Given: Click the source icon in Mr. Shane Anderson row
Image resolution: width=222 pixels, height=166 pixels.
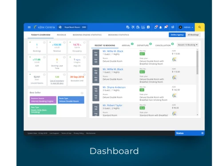Looking at the screenshot, I should pyautogui.click(x=174, y=96).
